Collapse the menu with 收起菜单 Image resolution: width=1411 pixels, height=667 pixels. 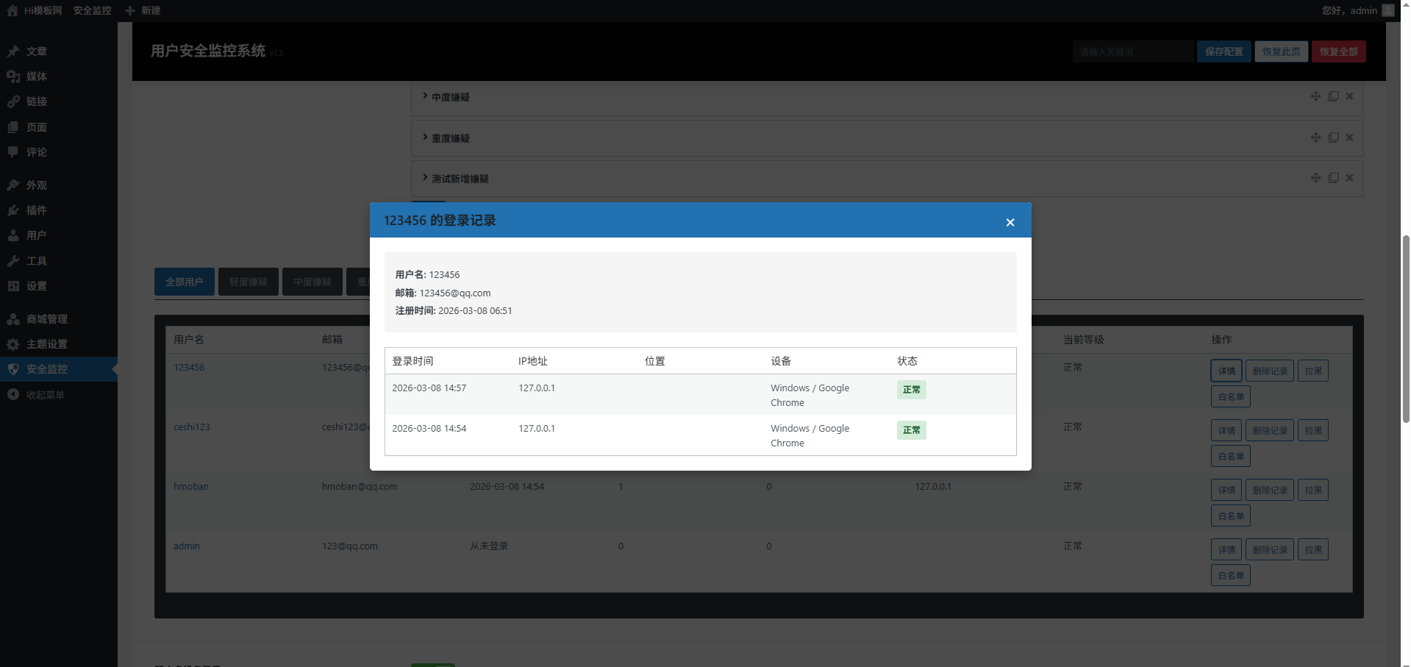[45, 395]
